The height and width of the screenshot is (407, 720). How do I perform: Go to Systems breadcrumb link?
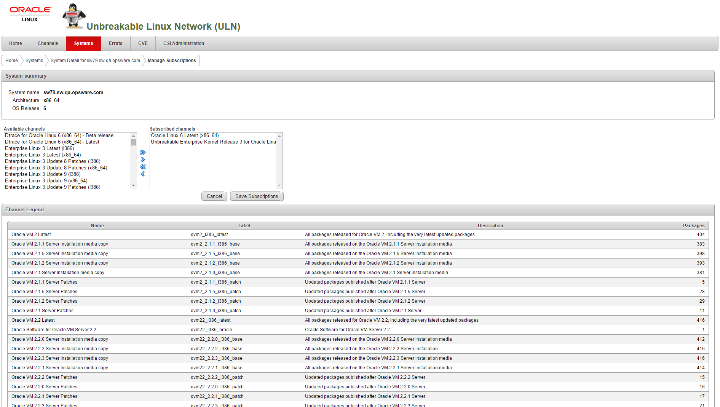pyautogui.click(x=34, y=61)
